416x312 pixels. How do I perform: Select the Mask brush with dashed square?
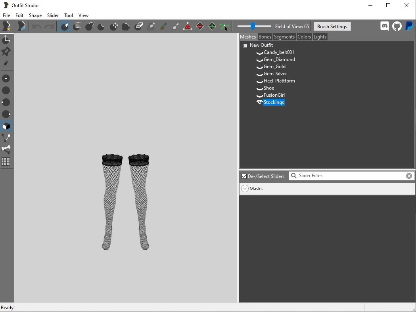77,27
